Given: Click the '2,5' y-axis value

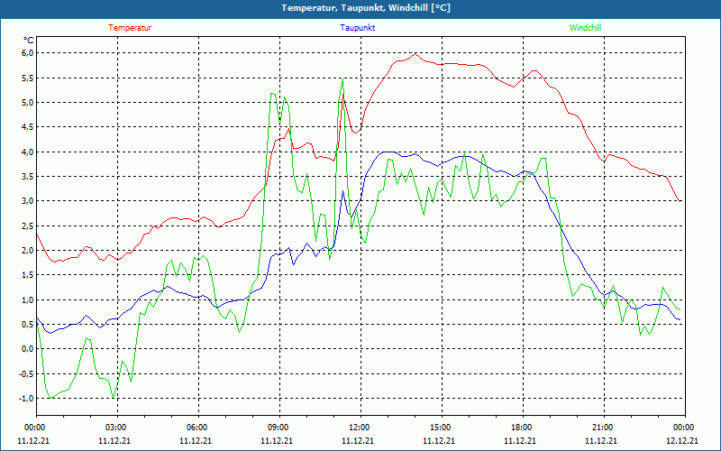Looking at the screenshot, I should tap(28, 226).
